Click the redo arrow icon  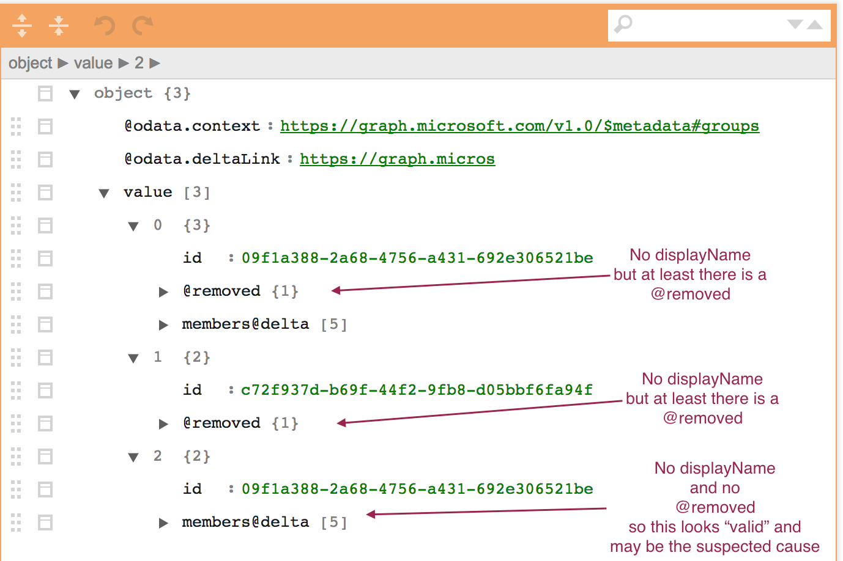143,25
